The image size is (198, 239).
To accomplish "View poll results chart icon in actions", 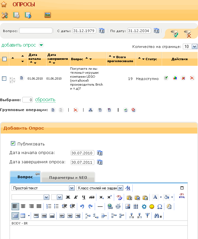I will pos(175,78).
